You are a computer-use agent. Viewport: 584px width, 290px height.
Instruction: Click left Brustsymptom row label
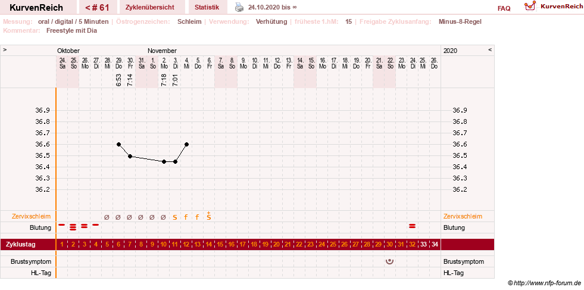[31, 261]
